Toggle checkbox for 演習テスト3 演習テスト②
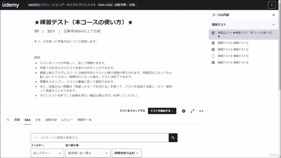281x158 pixels. [213, 50]
